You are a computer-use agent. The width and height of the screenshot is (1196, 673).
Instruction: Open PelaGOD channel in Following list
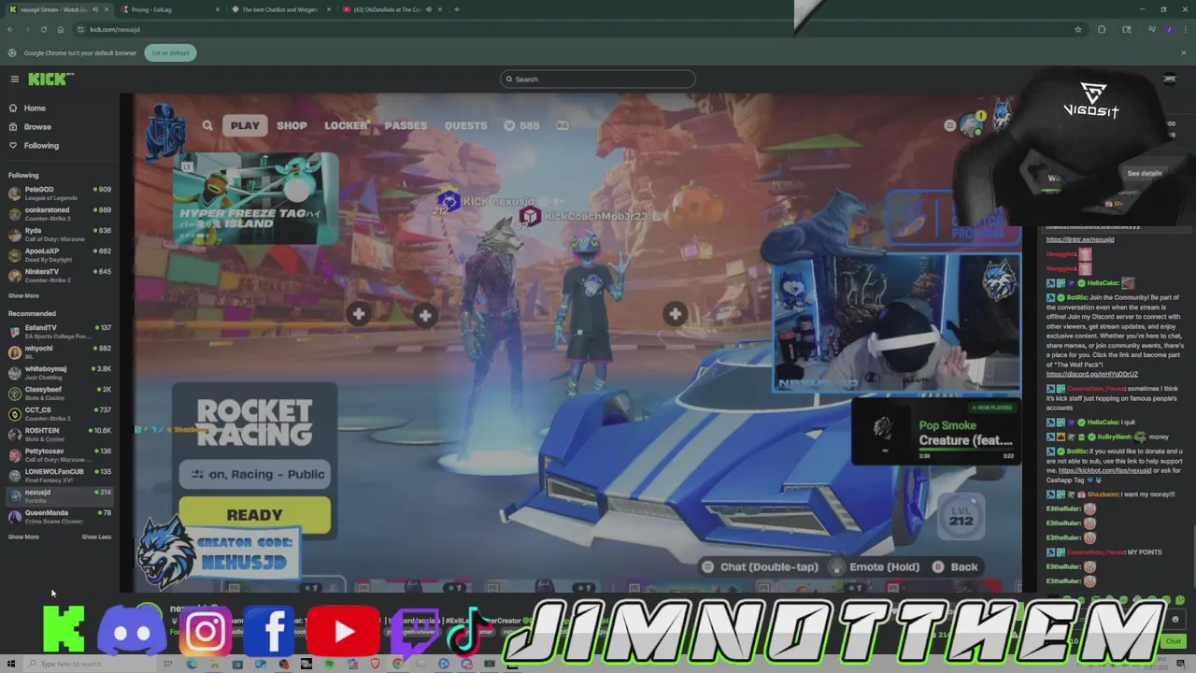(x=59, y=193)
